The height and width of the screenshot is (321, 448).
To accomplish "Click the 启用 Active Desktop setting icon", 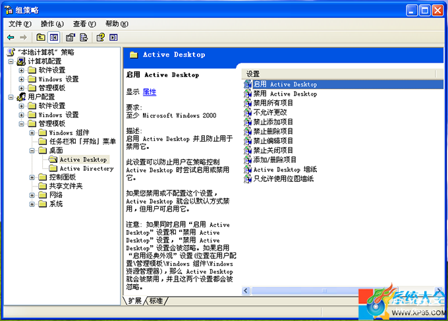I will 248,84.
